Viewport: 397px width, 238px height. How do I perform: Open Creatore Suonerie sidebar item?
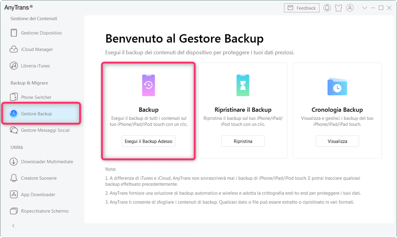coord(41,178)
